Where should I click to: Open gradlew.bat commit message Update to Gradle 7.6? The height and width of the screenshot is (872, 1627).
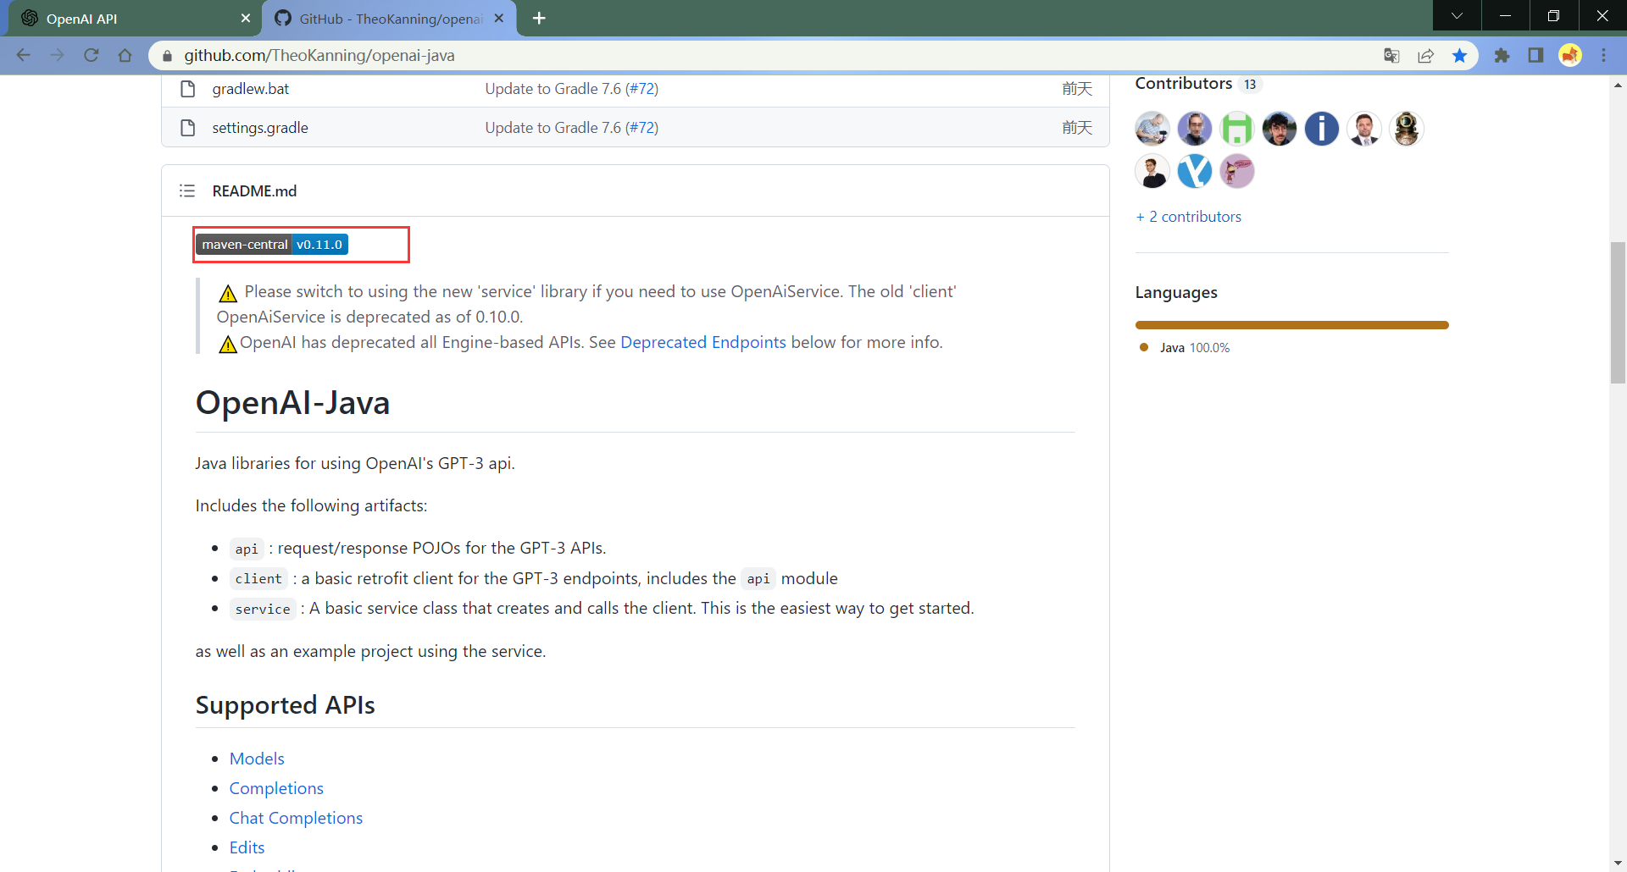click(553, 88)
